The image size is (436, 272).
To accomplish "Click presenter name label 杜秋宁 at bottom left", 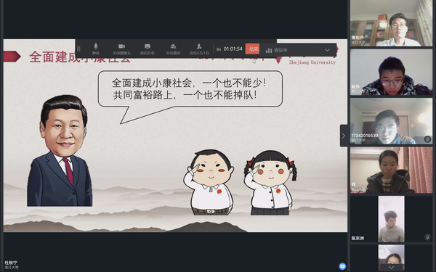I will pyautogui.click(x=11, y=263).
